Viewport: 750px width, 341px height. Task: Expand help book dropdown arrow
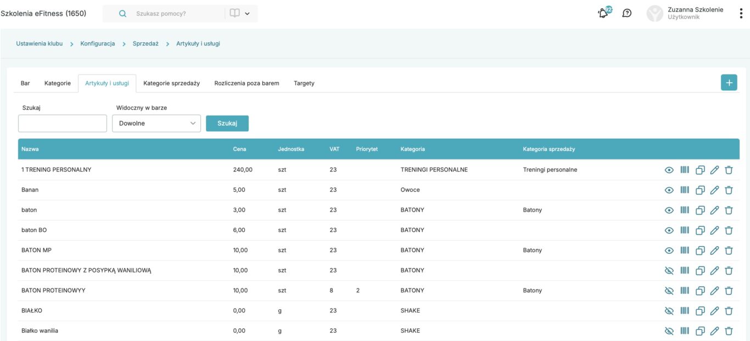point(247,14)
